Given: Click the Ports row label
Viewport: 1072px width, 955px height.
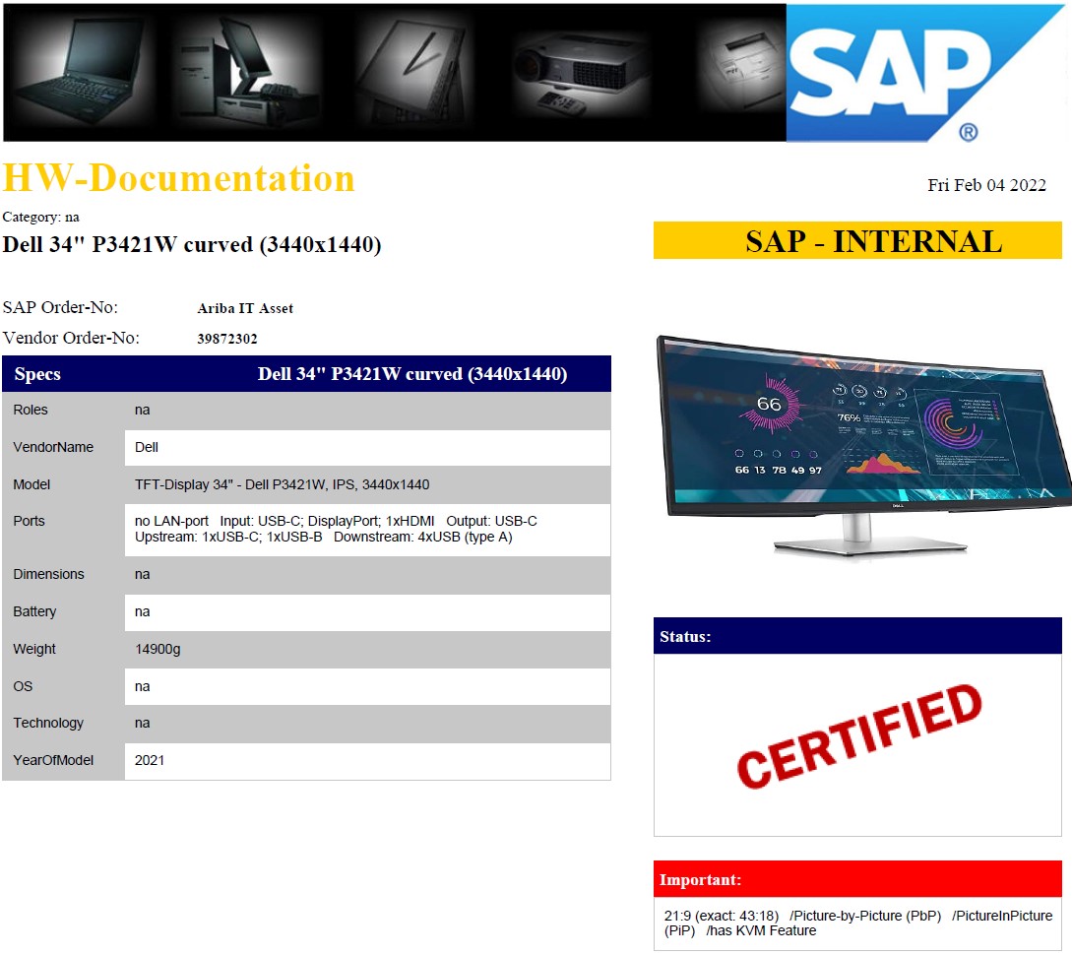Looking at the screenshot, I should click(29, 521).
